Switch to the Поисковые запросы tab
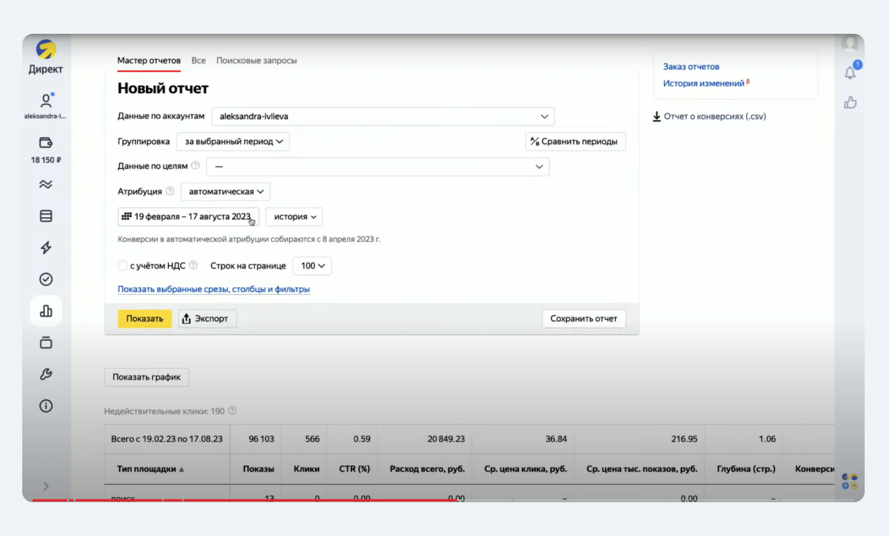This screenshot has height=536, width=889. click(257, 61)
